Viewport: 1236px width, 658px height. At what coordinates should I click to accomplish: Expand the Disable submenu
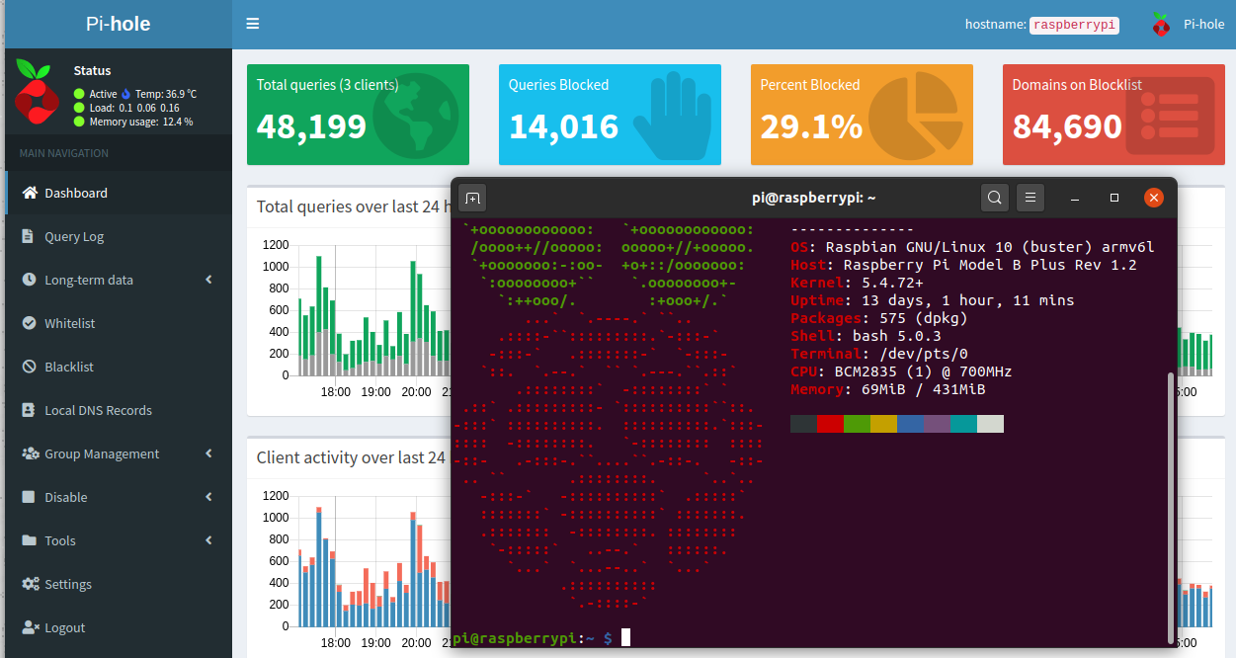click(208, 497)
